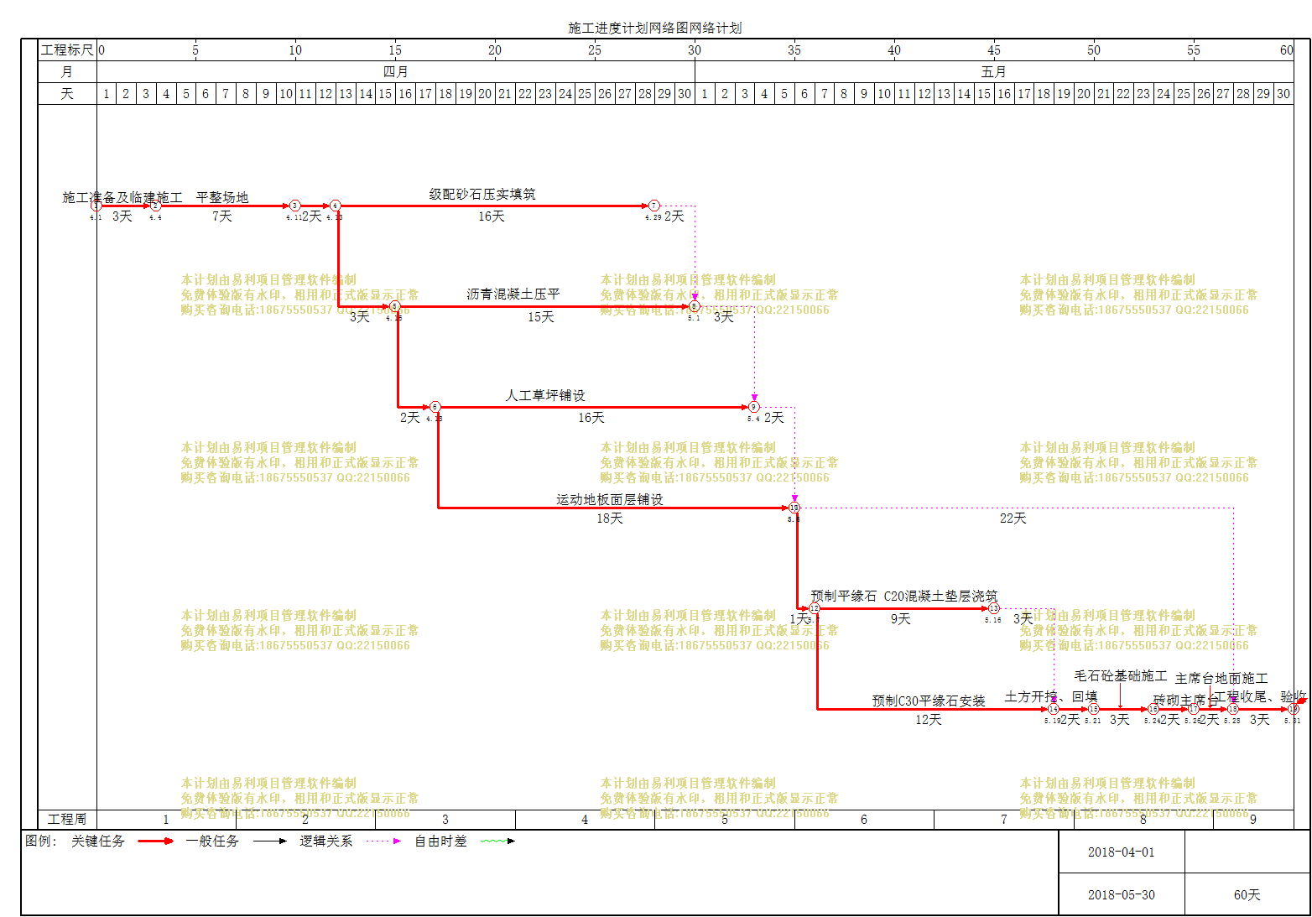
Task: Click final node 19 dated 5.31
Action: click(x=1293, y=709)
